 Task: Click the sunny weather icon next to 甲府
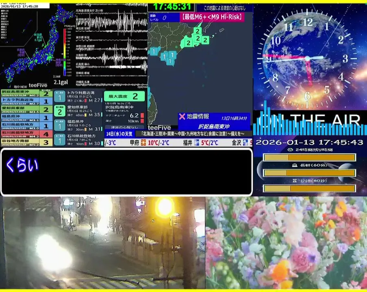coord(143,142)
